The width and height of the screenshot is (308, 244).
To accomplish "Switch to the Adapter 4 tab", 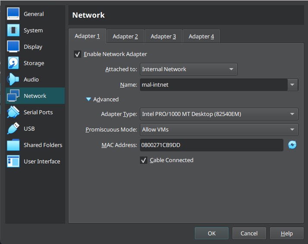I will 201,36.
